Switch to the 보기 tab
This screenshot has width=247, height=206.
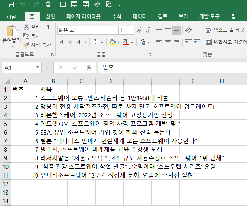coord(183,16)
